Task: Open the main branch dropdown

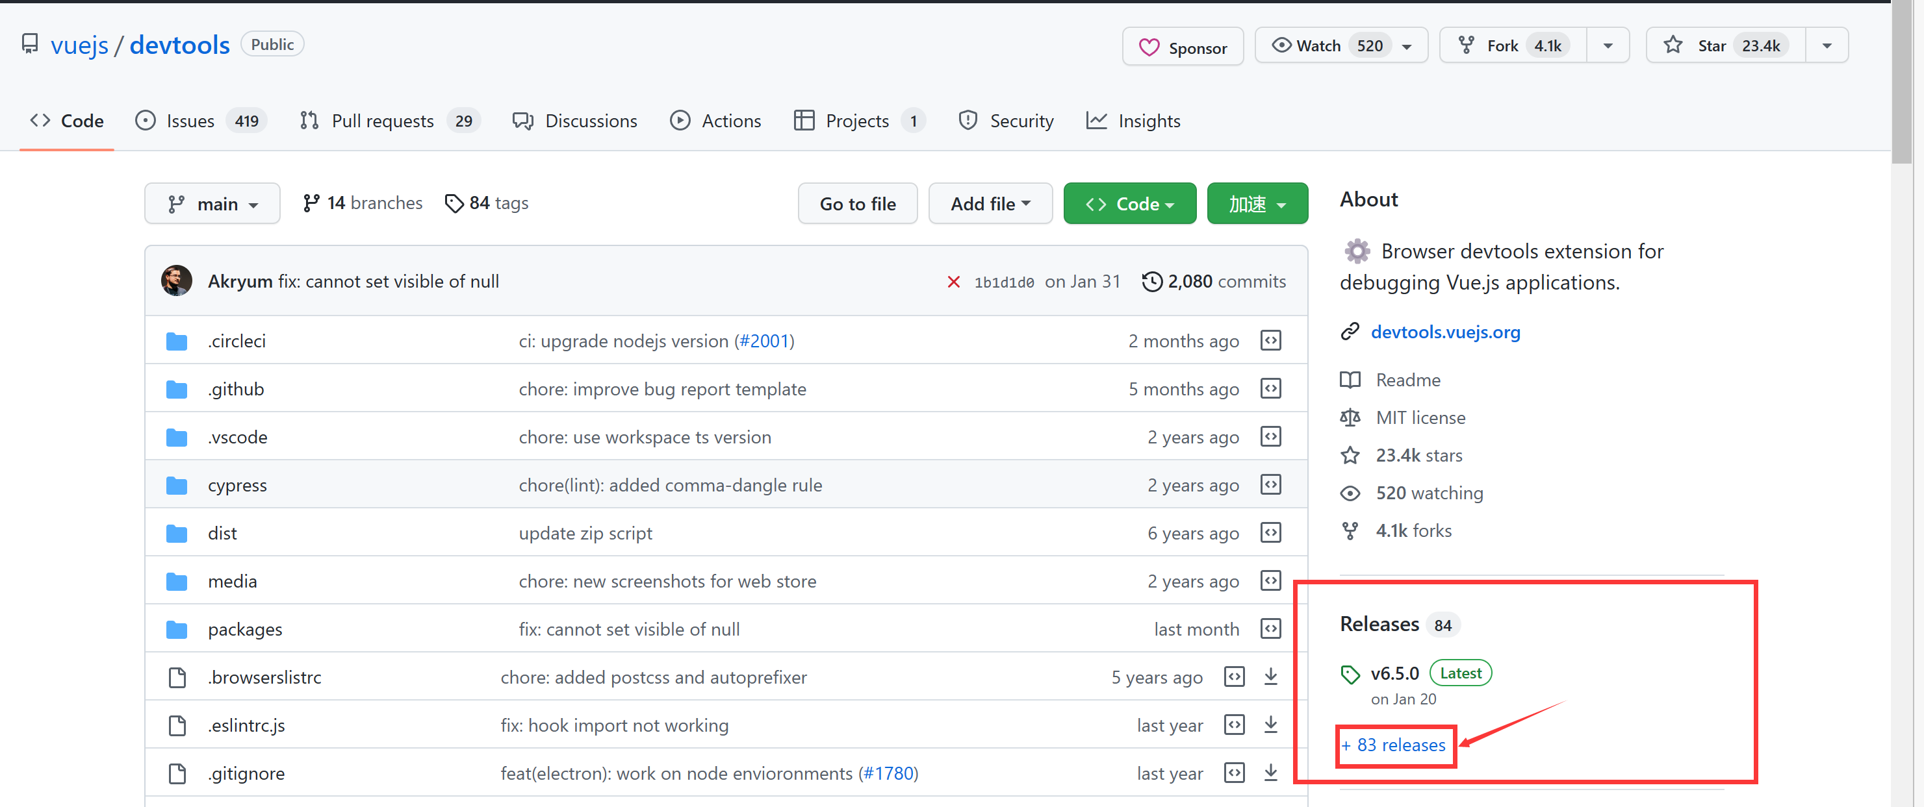Action: click(212, 204)
